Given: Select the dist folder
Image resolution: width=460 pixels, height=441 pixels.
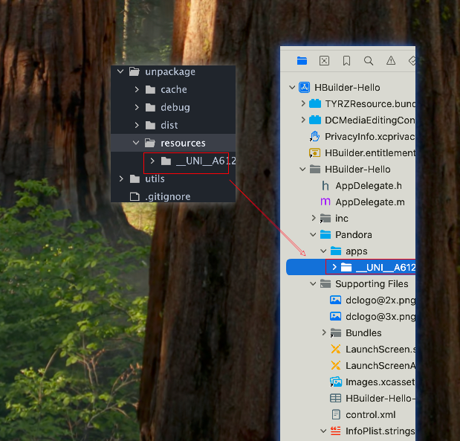Looking at the screenshot, I should [x=169, y=126].
